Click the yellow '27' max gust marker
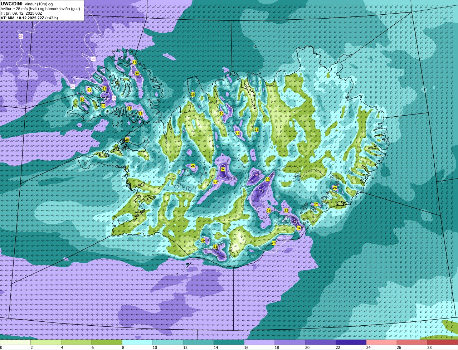 coord(316,205)
